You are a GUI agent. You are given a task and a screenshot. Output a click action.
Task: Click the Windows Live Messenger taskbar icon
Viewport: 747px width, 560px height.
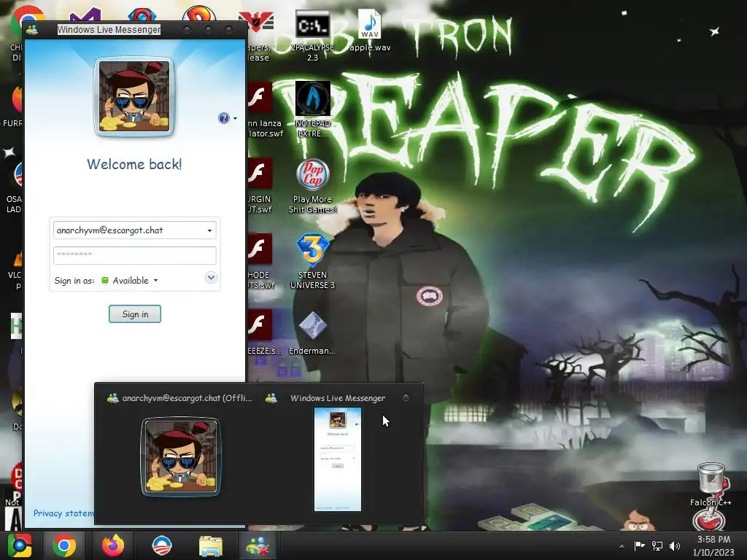258,545
